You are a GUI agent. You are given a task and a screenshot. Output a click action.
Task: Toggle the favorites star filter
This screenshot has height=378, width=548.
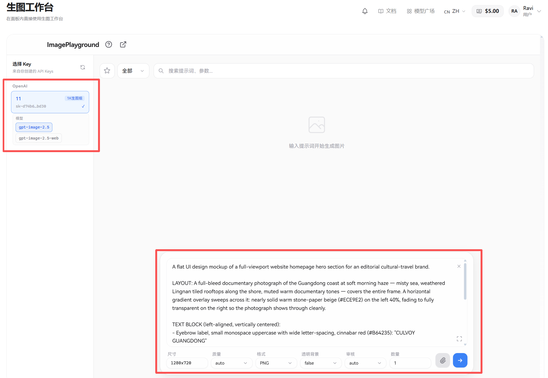point(107,71)
